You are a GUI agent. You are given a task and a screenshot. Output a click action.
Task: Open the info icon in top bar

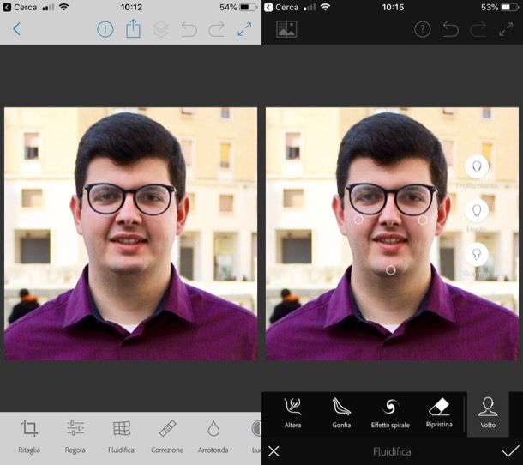pyautogui.click(x=105, y=29)
